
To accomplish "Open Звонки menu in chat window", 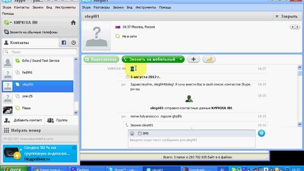I will coord(118,8).
